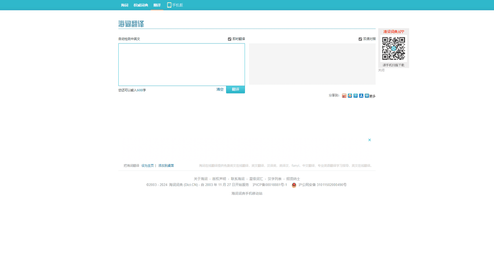Click 沪公网安备 31011502000490号 link
Screen dimensions: 494x277
322,185
